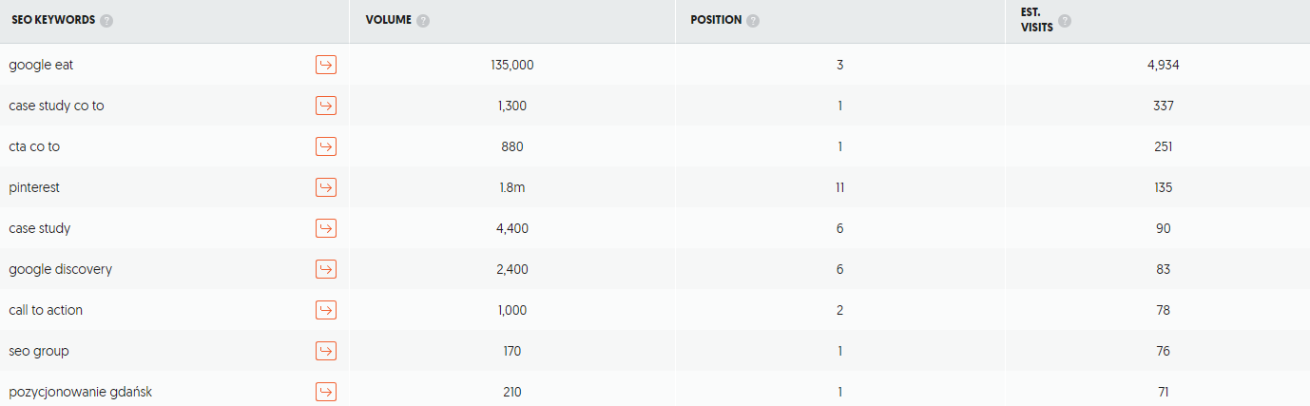Image resolution: width=1310 pixels, height=406 pixels.
Task: Click the SEO Keywords column header
Action: pyautogui.click(x=53, y=21)
